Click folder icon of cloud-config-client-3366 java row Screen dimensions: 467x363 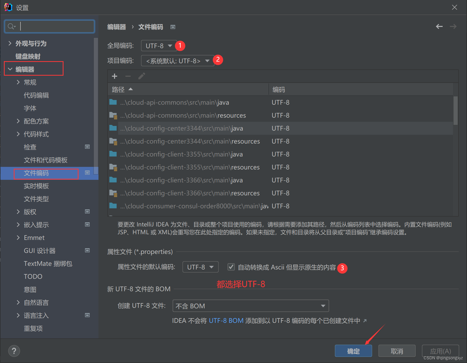click(113, 180)
